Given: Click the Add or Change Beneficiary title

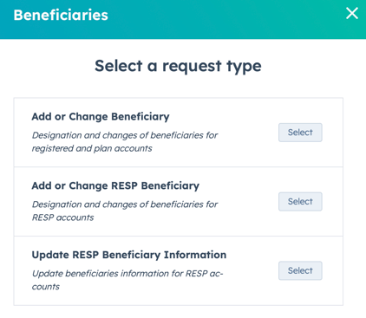Looking at the screenshot, I should (x=101, y=117).
